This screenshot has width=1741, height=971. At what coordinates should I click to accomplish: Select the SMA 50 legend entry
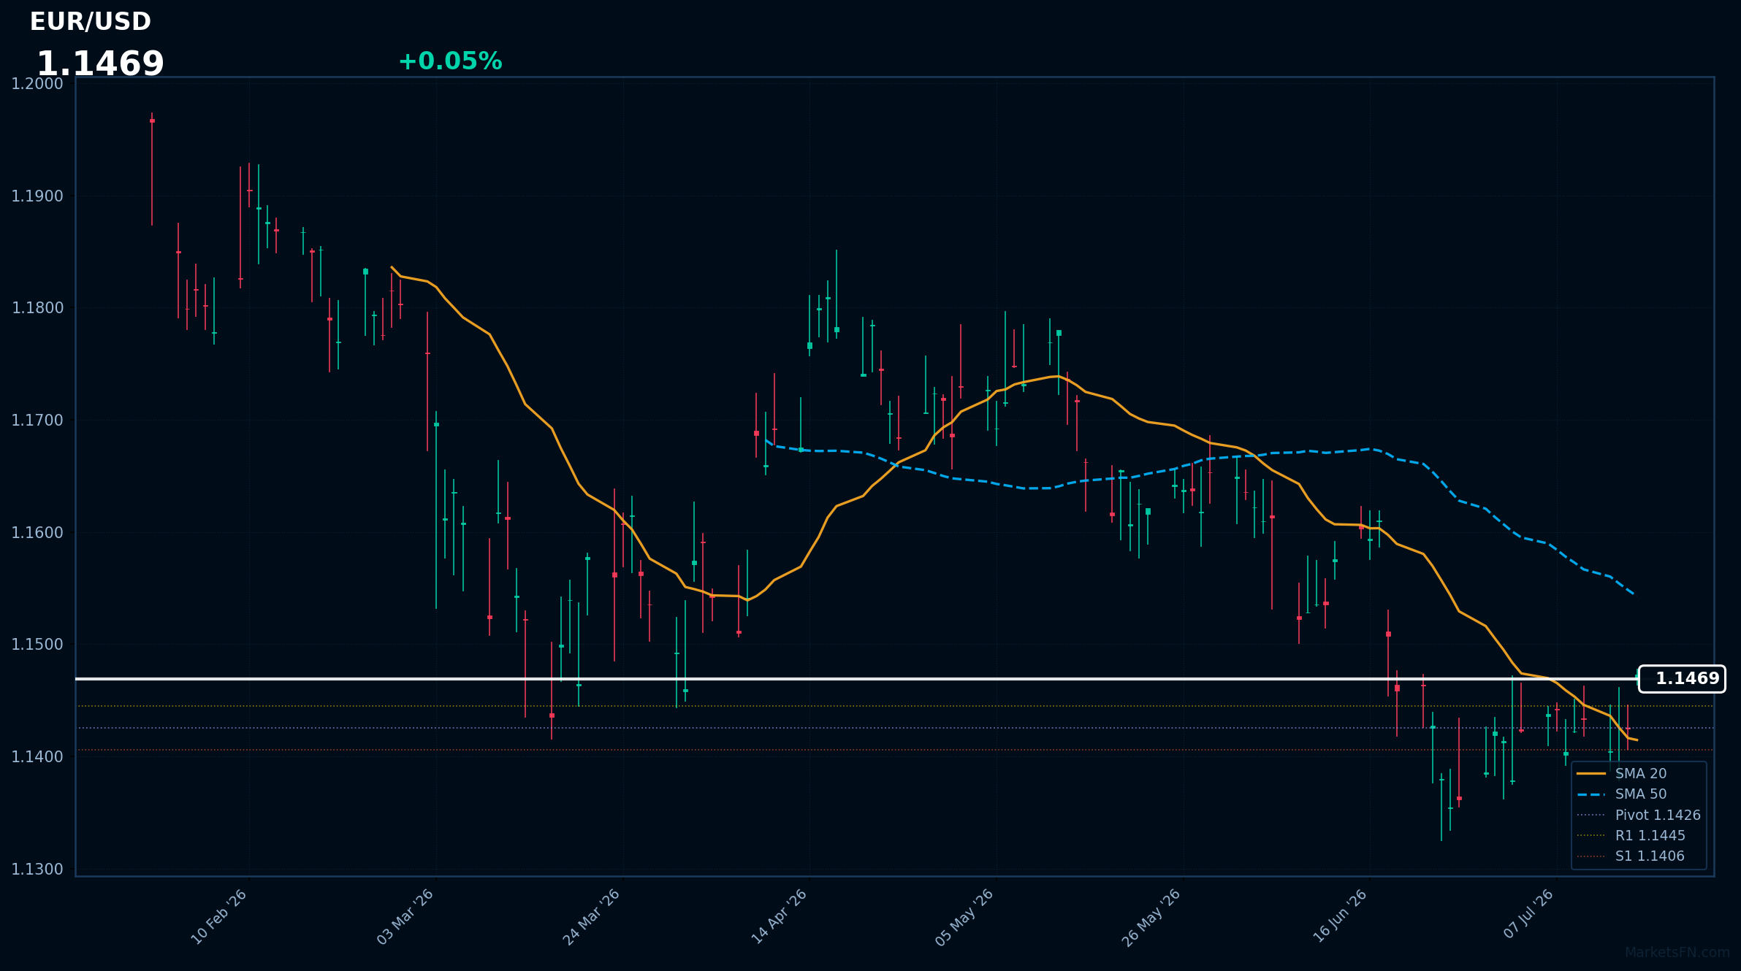(1640, 794)
